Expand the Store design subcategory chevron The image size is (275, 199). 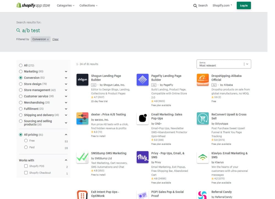pyautogui.click(x=66, y=84)
